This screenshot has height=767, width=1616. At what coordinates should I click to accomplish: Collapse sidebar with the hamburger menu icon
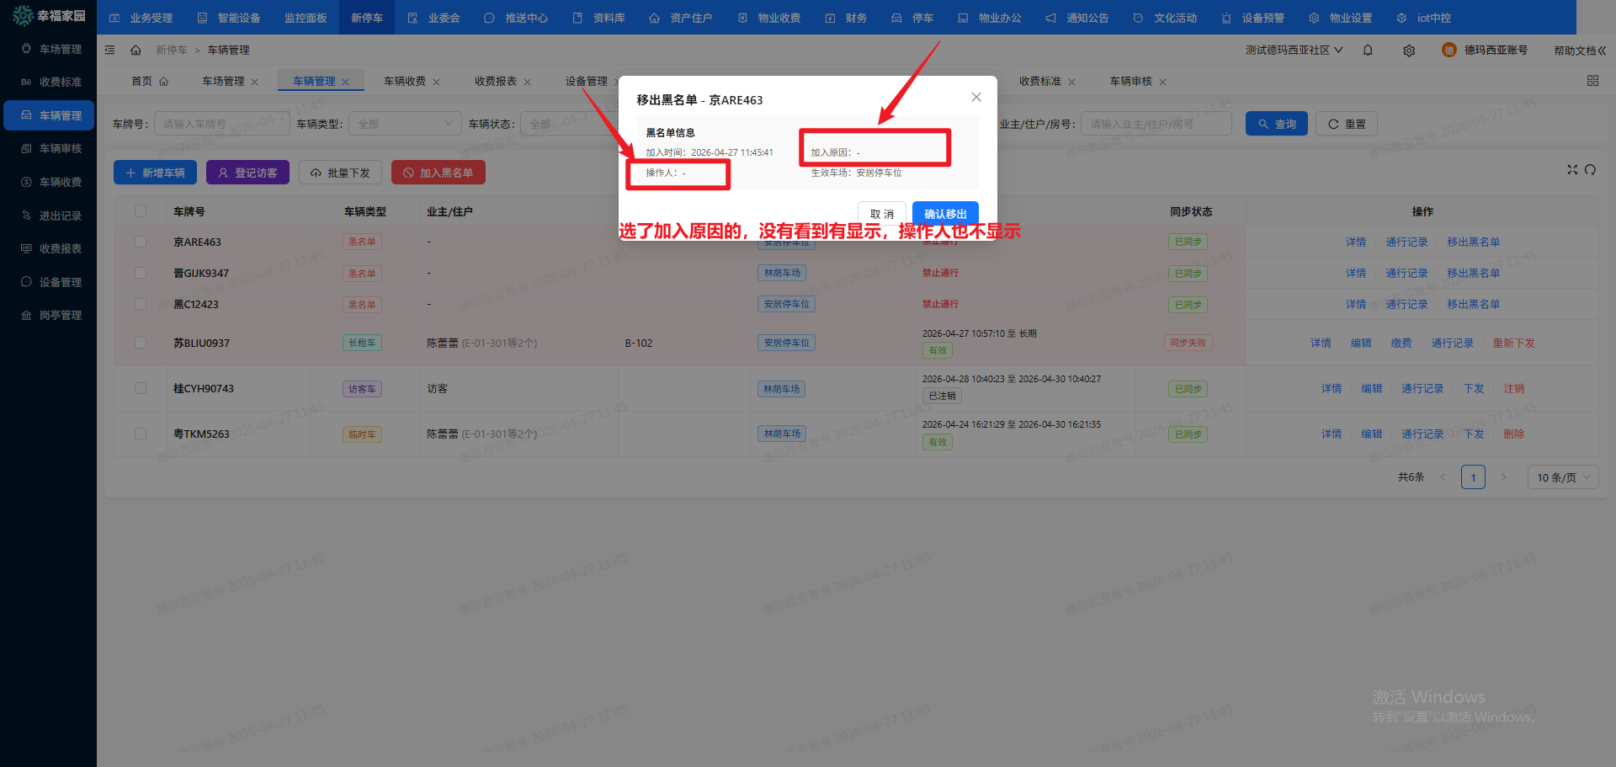click(110, 51)
